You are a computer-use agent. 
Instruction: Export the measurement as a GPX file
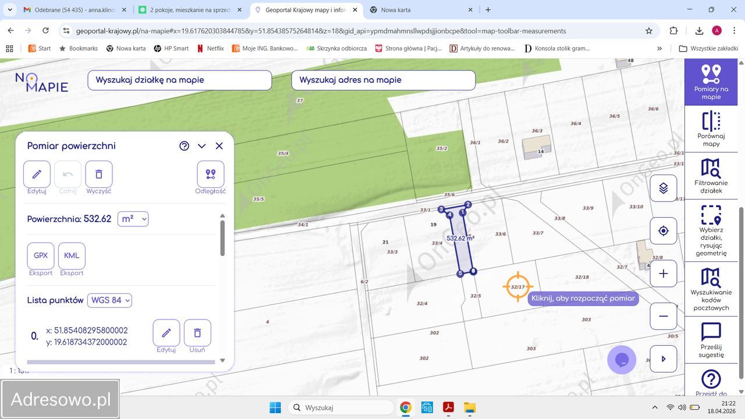[x=41, y=256]
